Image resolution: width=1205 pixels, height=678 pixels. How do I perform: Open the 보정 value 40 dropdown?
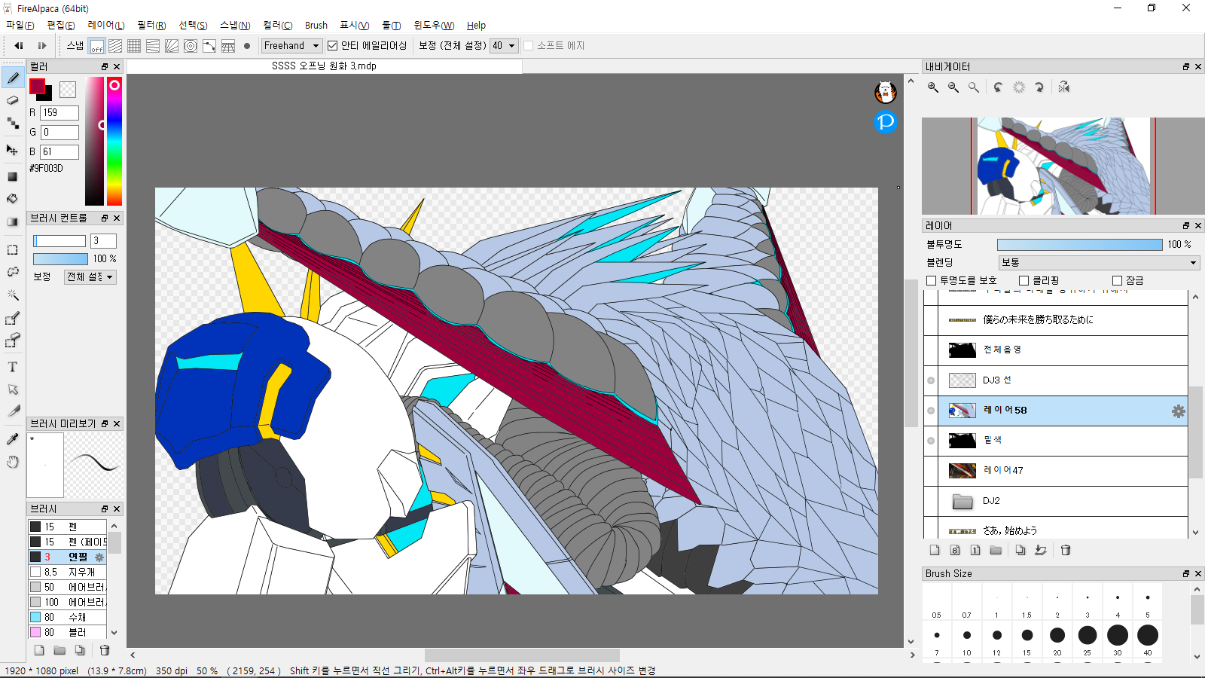point(504,46)
